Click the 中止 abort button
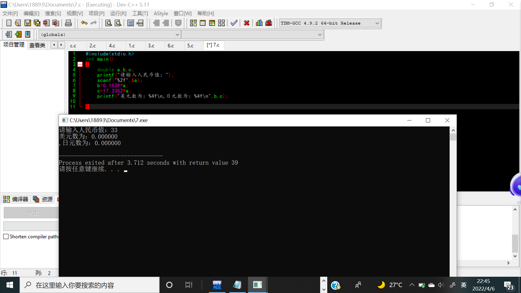The image size is (521, 293). (x=31, y=213)
